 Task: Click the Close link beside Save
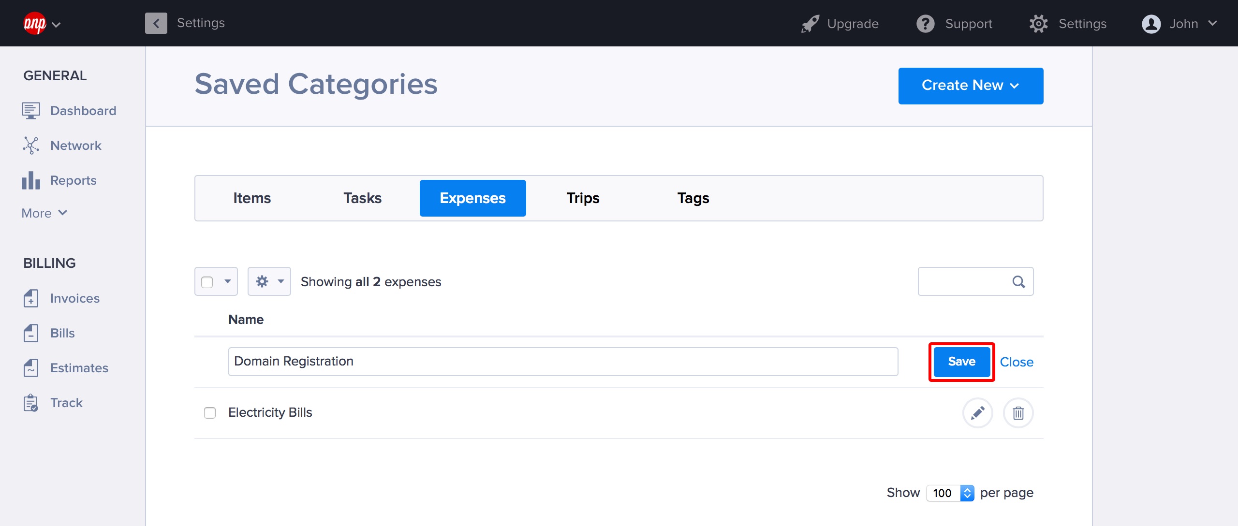click(x=1017, y=362)
